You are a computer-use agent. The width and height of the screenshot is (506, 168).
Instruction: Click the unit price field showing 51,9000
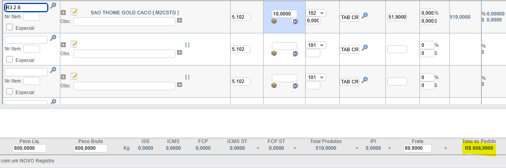tap(397, 17)
